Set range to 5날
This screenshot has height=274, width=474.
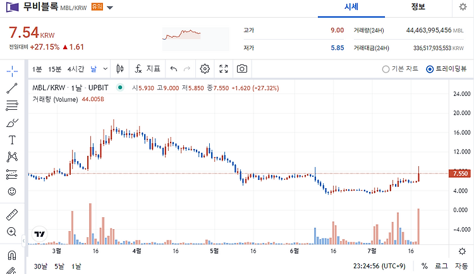pos(59,266)
